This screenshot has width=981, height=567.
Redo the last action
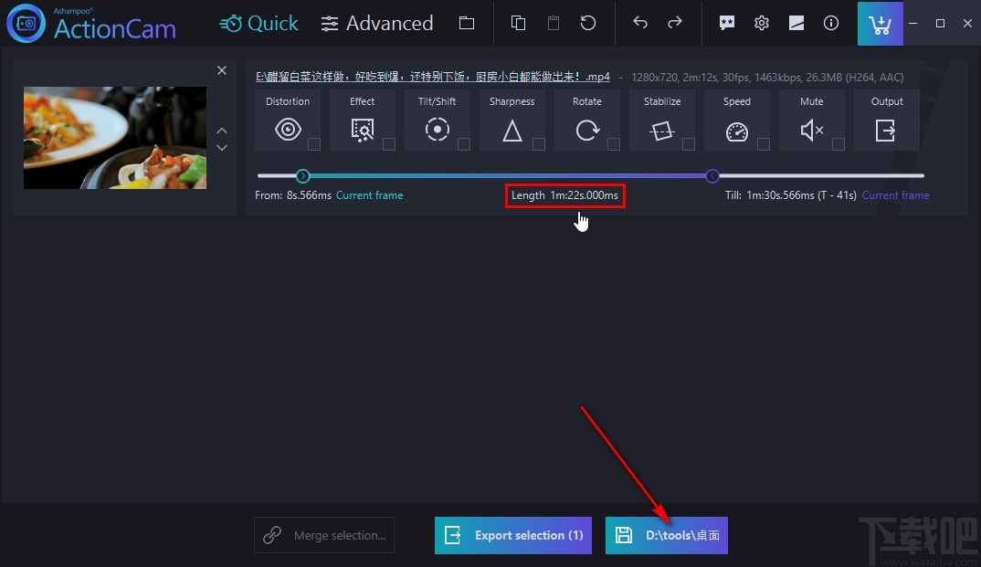click(674, 23)
